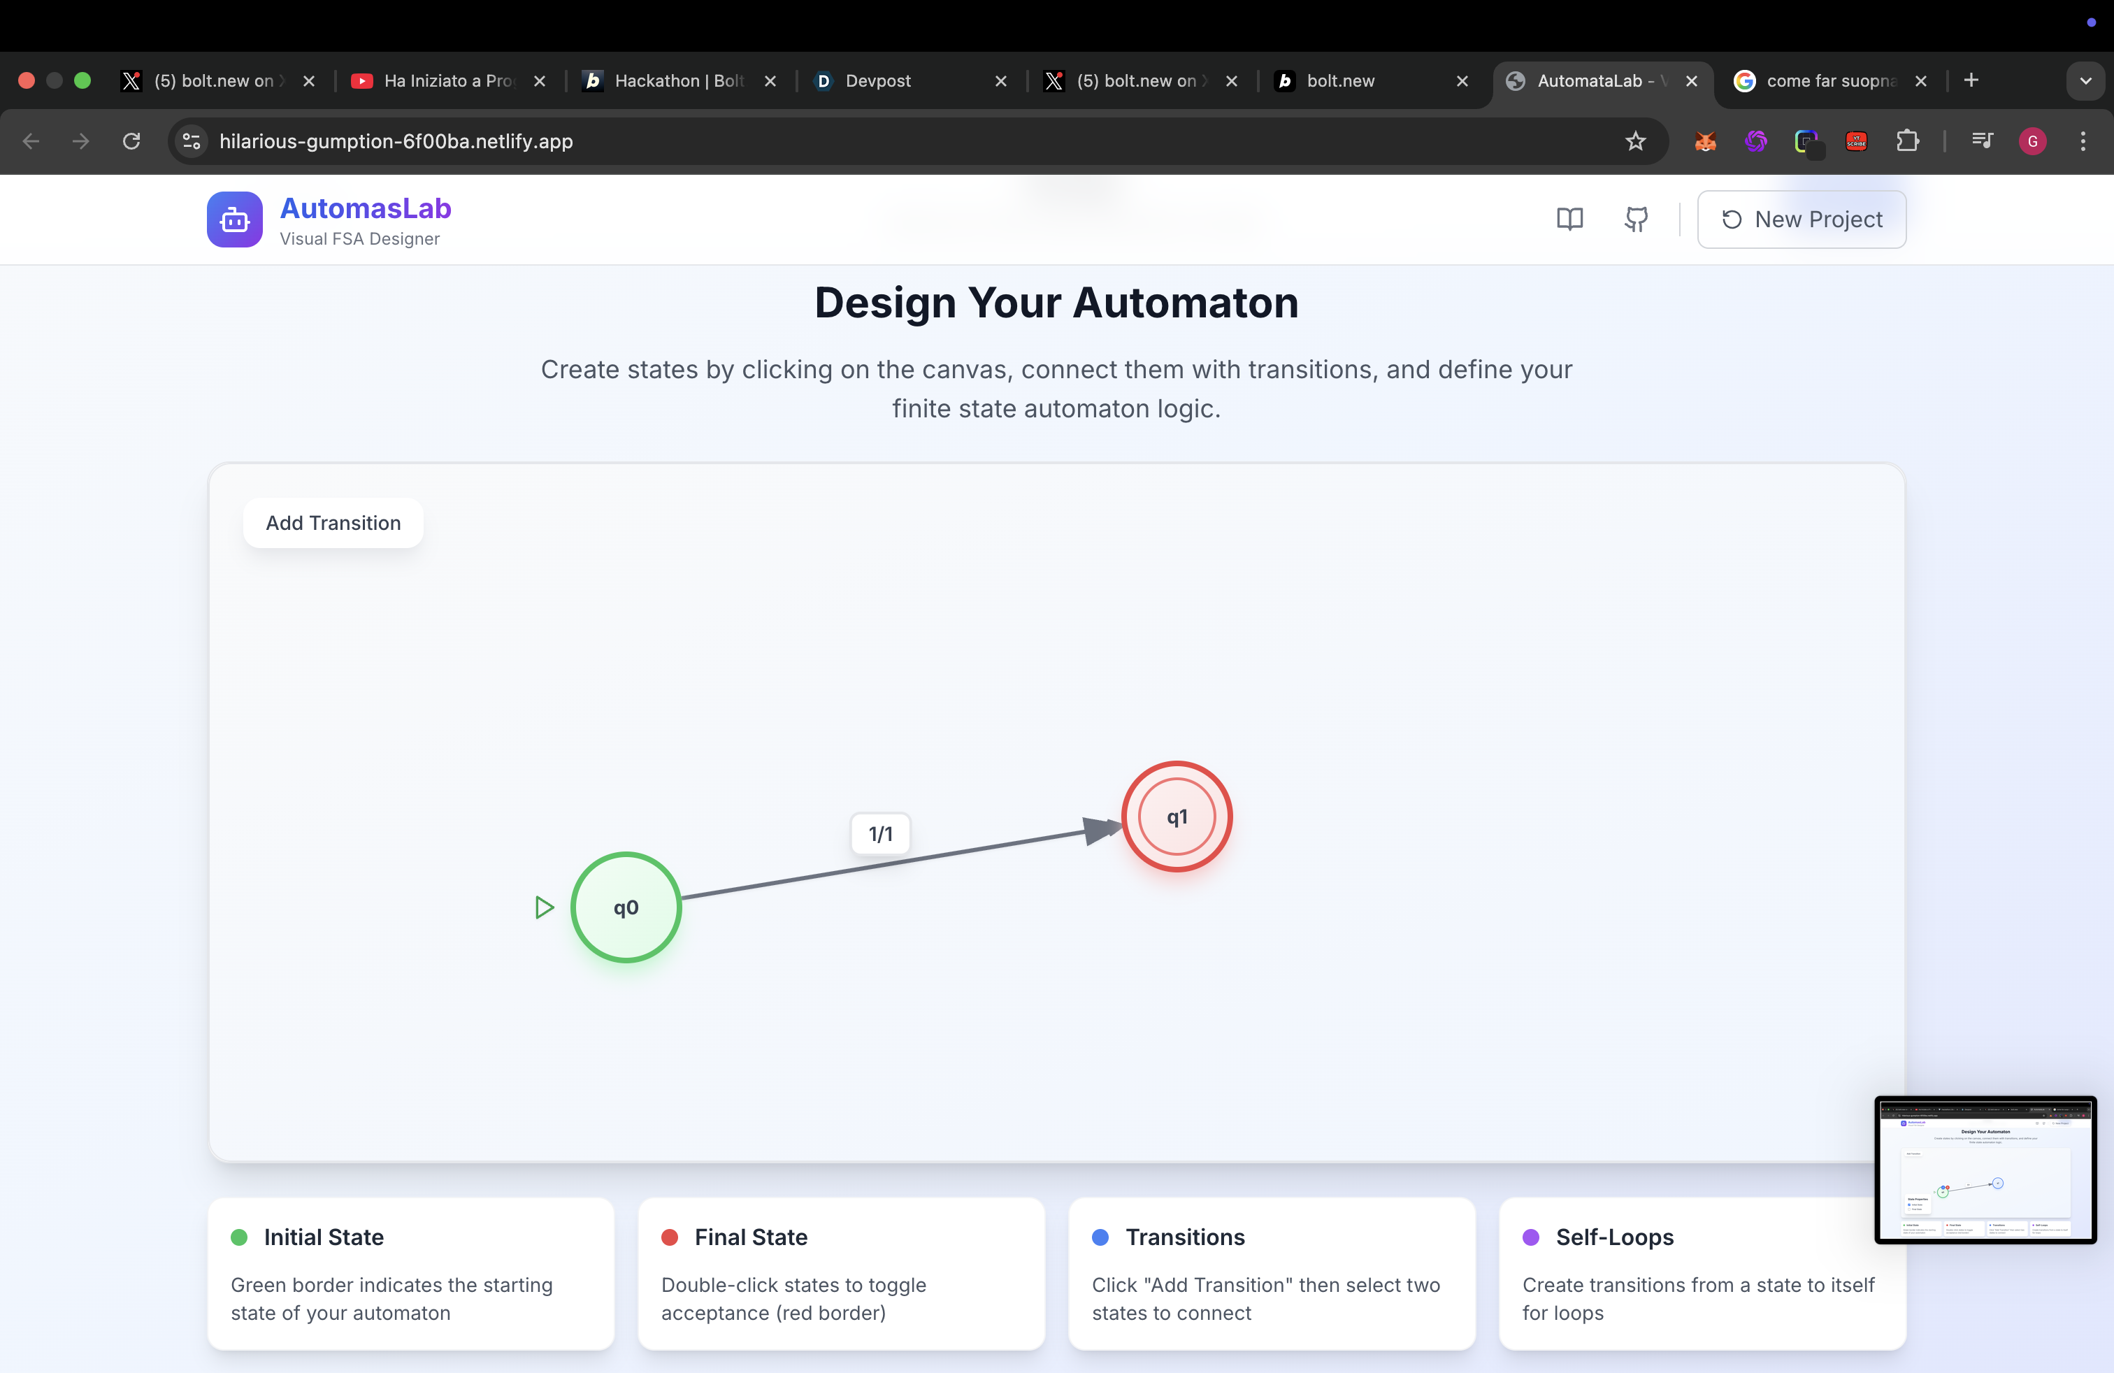This screenshot has height=1373, width=2114.
Task: Open the browser extensions puzzle icon
Action: point(1908,141)
